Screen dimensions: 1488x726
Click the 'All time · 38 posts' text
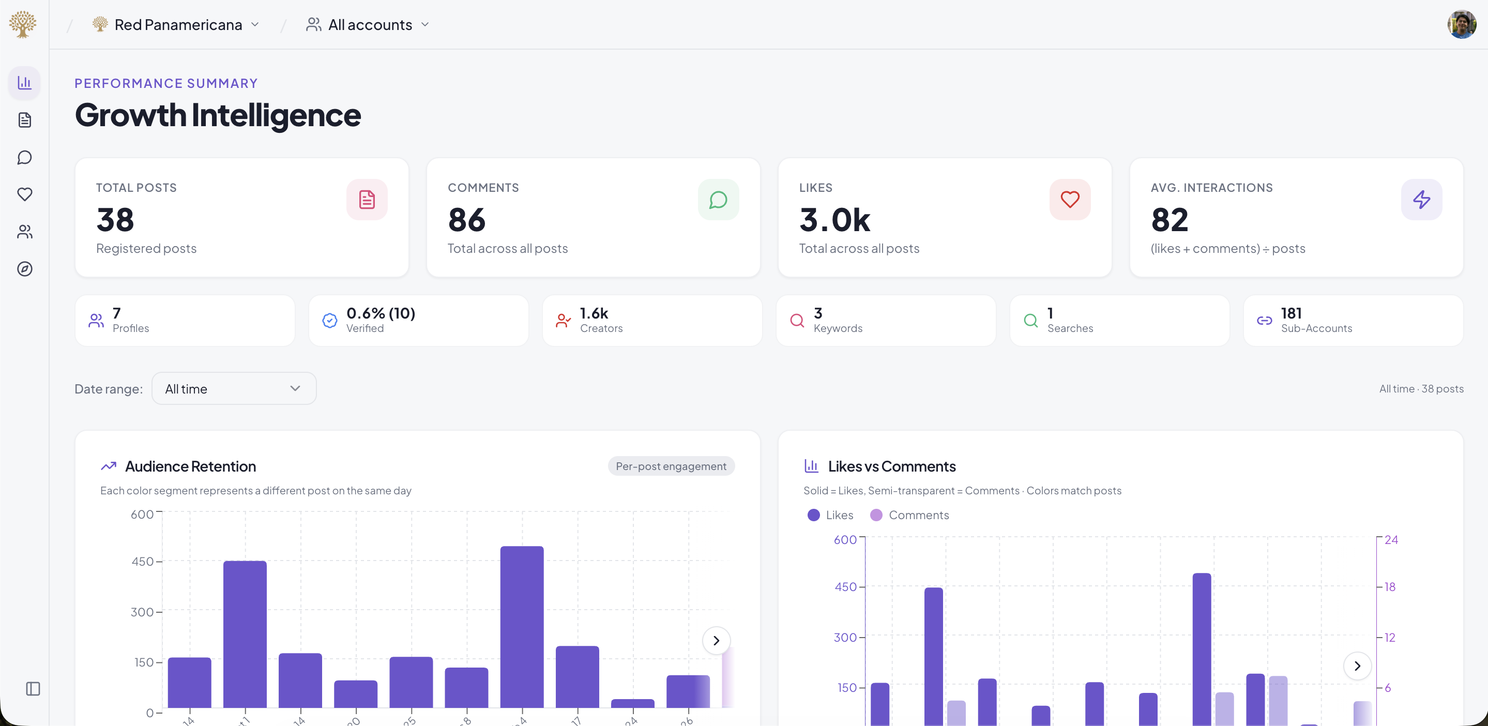[x=1421, y=389]
